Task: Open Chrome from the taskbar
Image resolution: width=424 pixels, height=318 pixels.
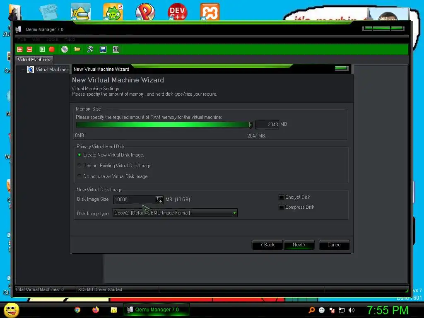Action: (x=77, y=310)
